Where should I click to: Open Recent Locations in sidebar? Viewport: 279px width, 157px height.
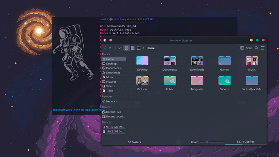click(x=114, y=117)
